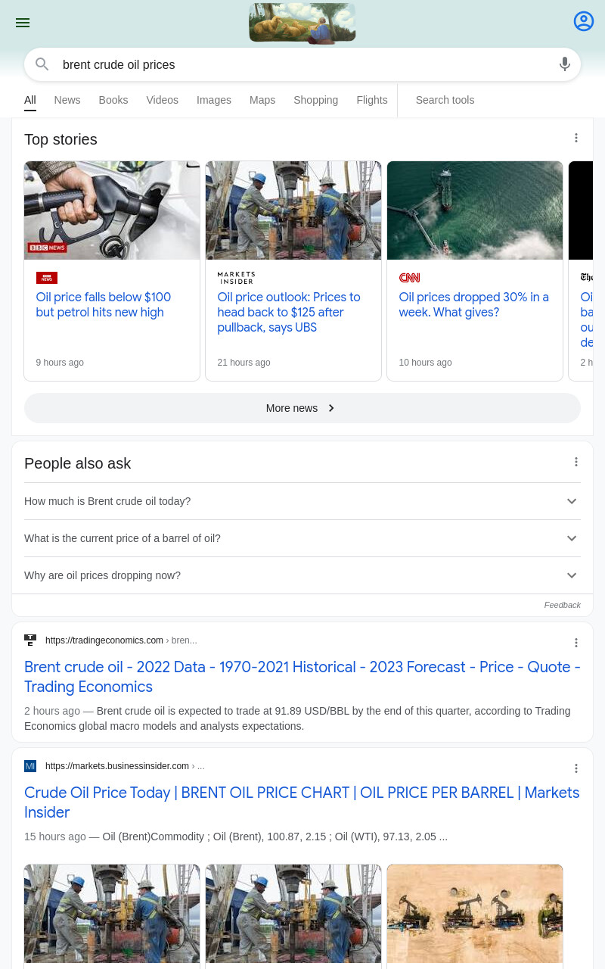Click the fuel pump nozzle story thumbnail
This screenshot has width=605, height=969.
point(112,210)
